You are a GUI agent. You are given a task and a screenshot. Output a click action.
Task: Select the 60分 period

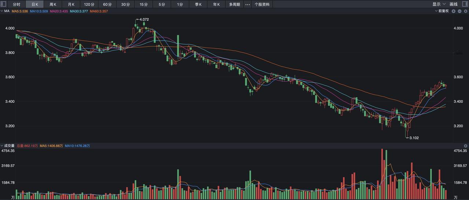(107, 4)
